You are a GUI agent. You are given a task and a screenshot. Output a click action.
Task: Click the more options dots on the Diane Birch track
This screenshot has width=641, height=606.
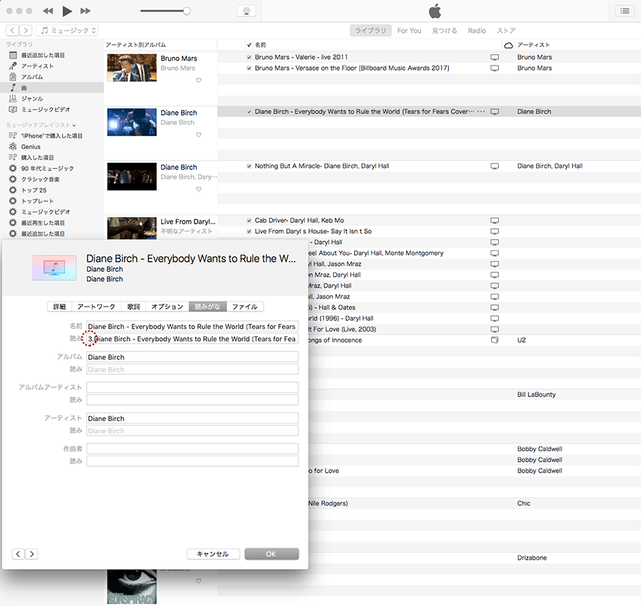481,112
